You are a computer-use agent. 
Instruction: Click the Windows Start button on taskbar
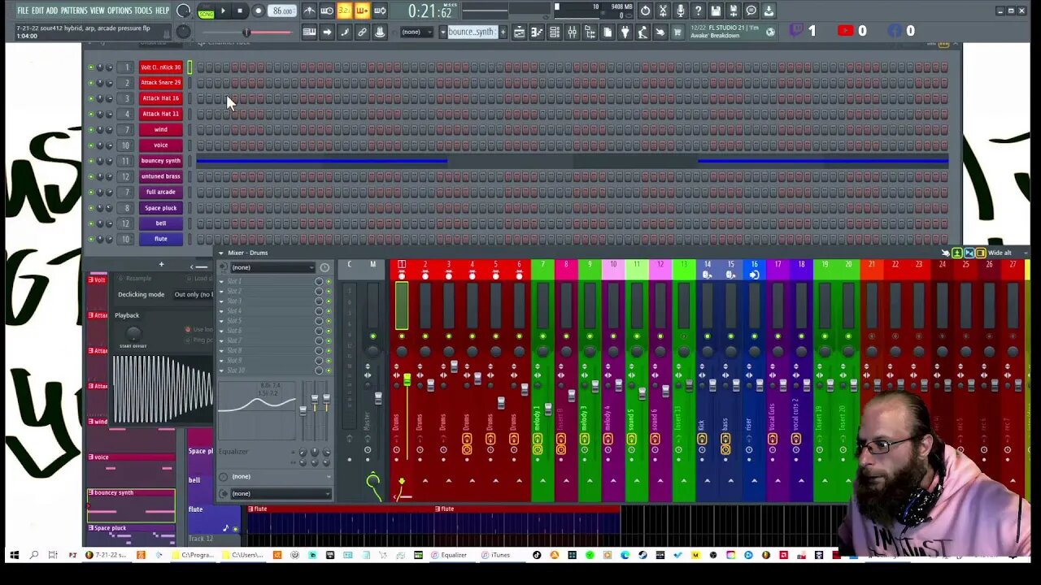pos(14,555)
